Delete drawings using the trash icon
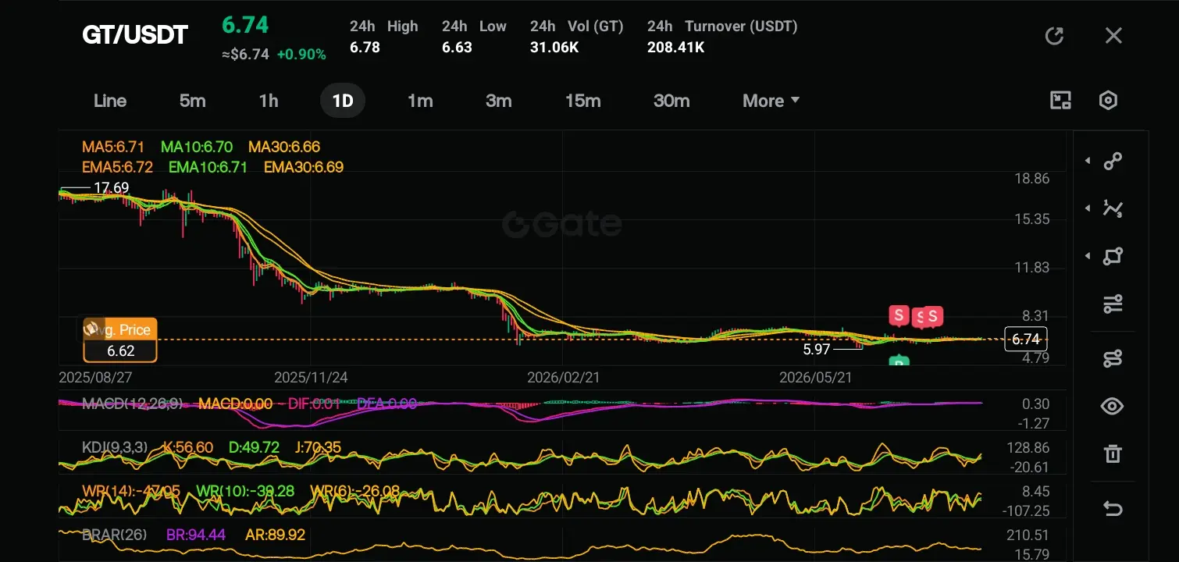 point(1113,454)
